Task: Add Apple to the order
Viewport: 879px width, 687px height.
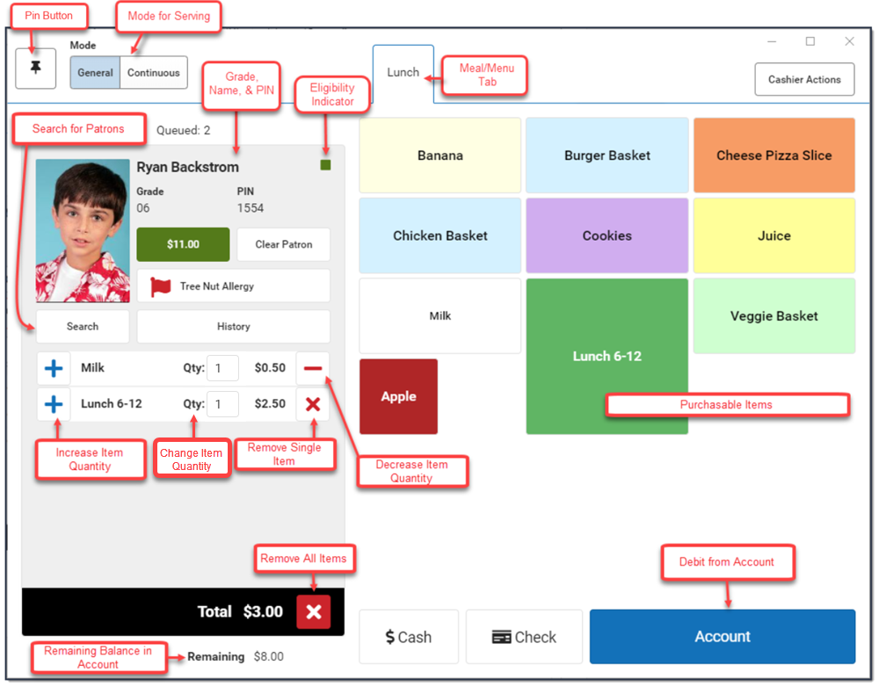Action: pos(398,396)
